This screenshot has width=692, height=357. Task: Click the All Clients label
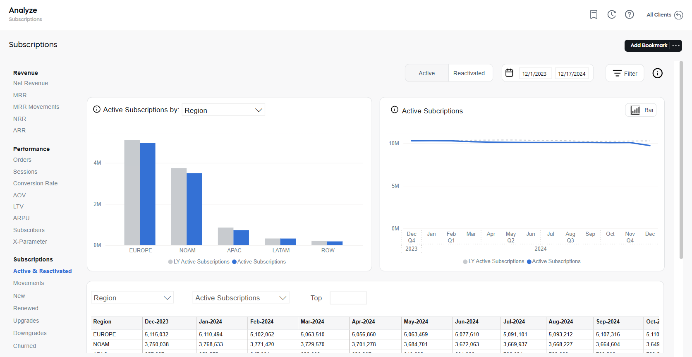pyautogui.click(x=659, y=15)
